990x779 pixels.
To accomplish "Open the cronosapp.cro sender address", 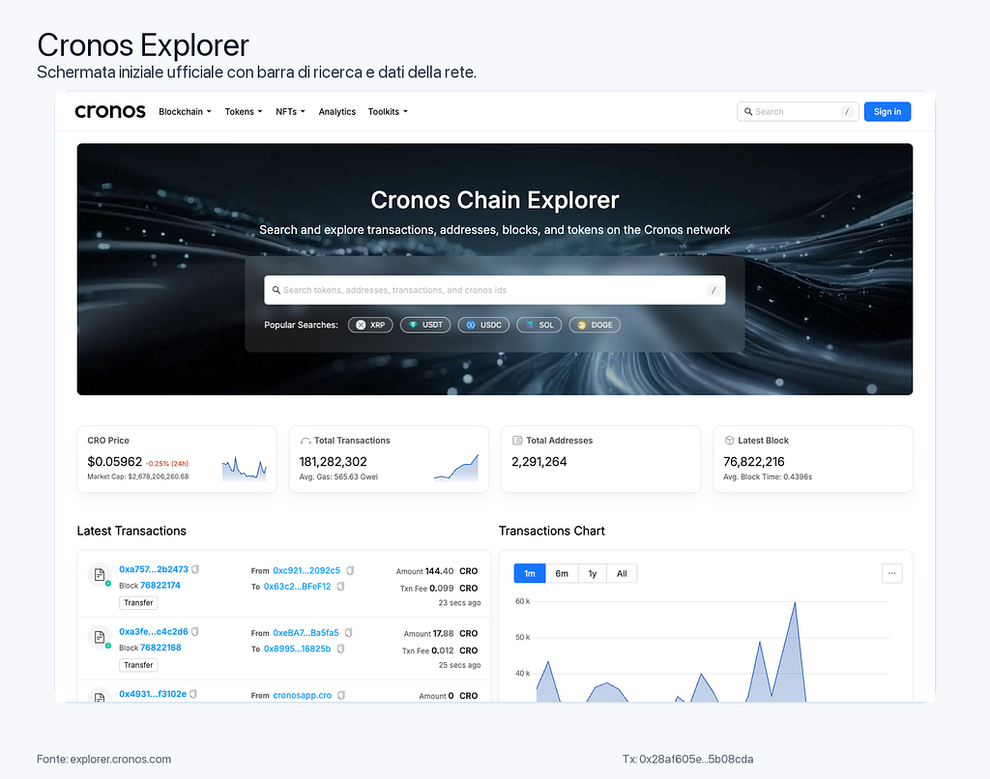I will 302,695.
